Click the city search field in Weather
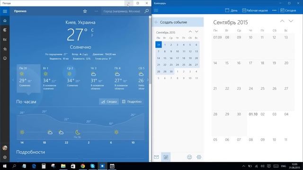The width and height of the screenshot is (303, 170). (x=122, y=11)
